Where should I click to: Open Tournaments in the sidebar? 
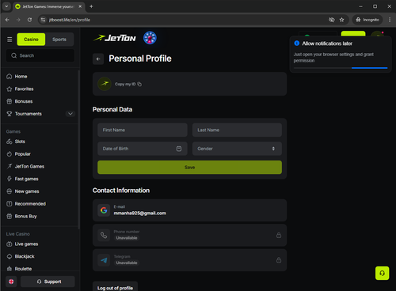point(29,114)
